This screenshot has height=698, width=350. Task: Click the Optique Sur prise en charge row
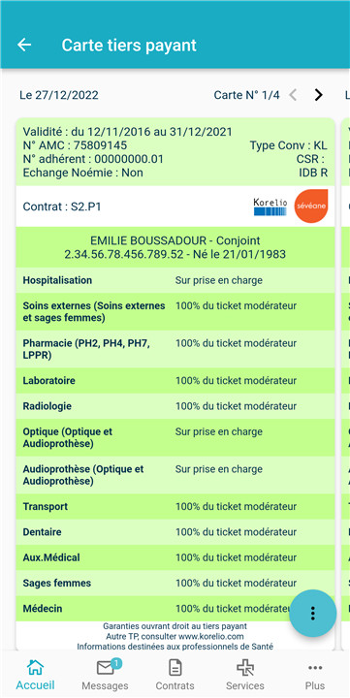175,437
